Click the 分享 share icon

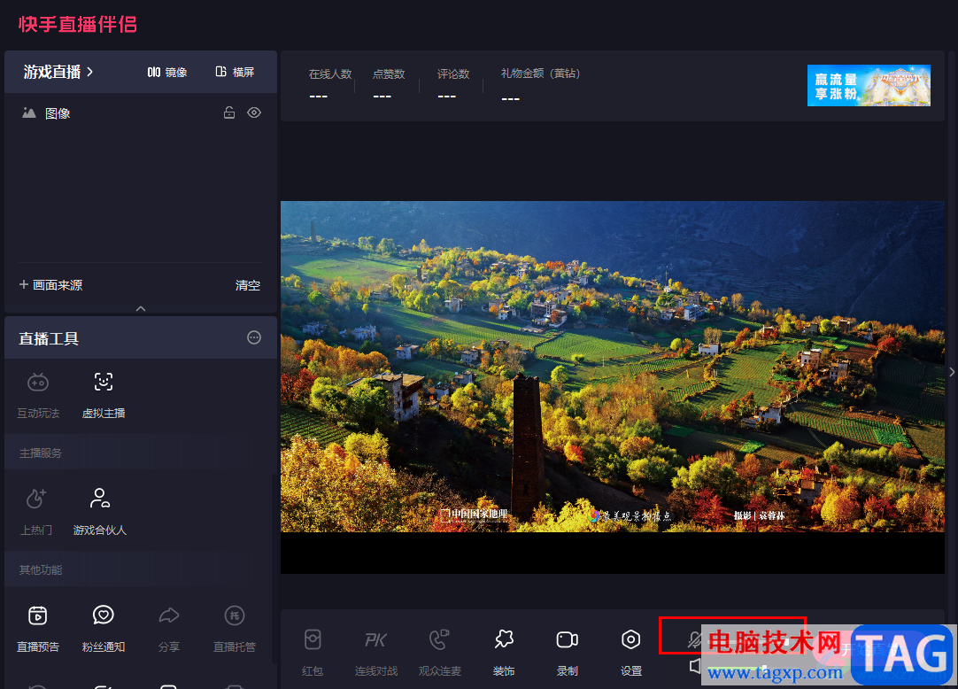[168, 629]
